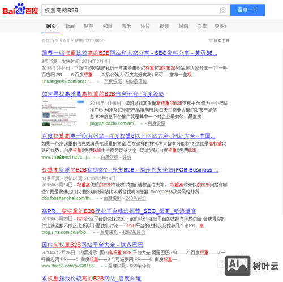Viewport: 283px width, 282px height.
Task: Expand dropdown arrow next to www.cnb2bnet.net
Action: pos(95,157)
